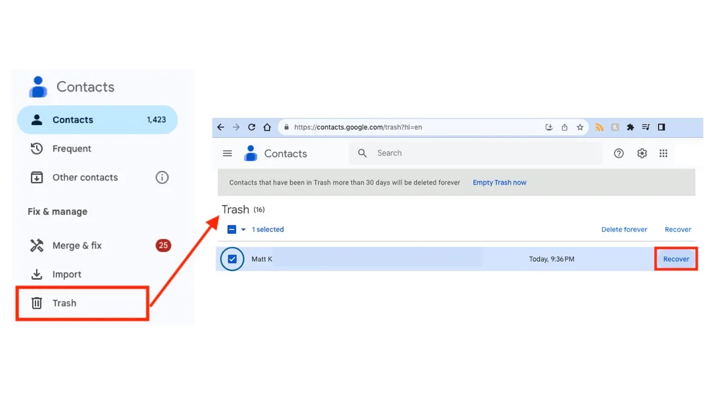Open the RSS feed extension icon
Screen dimensions: 723x406
(599, 128)
